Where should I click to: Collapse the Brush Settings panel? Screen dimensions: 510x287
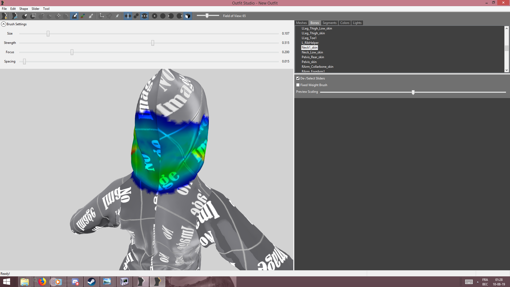point(3,24)
